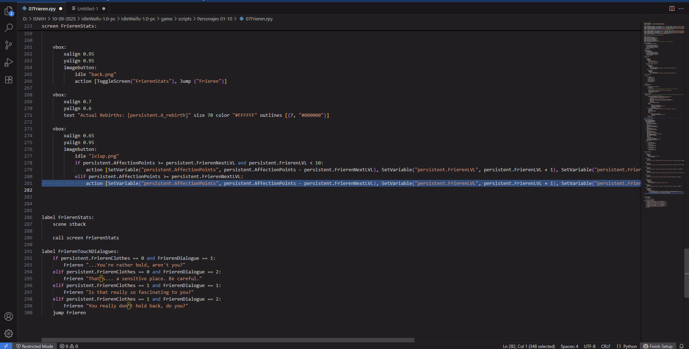Image resolution: width=689 pixels, height=349 pixels.
Task: Switch to the Untitled-1 tab
Action: point(88,9)
